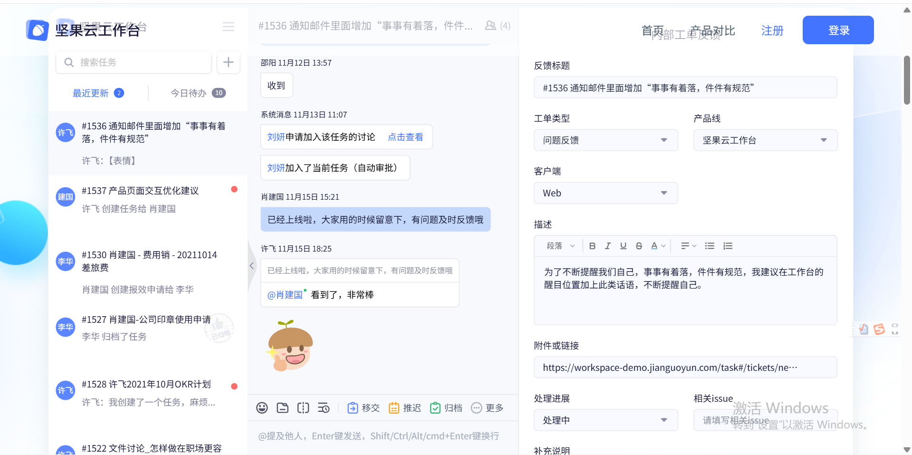Viewport: 912px width, 455px height.
Task: Switch to the 今日待办 tab
Action: [198, 93]
